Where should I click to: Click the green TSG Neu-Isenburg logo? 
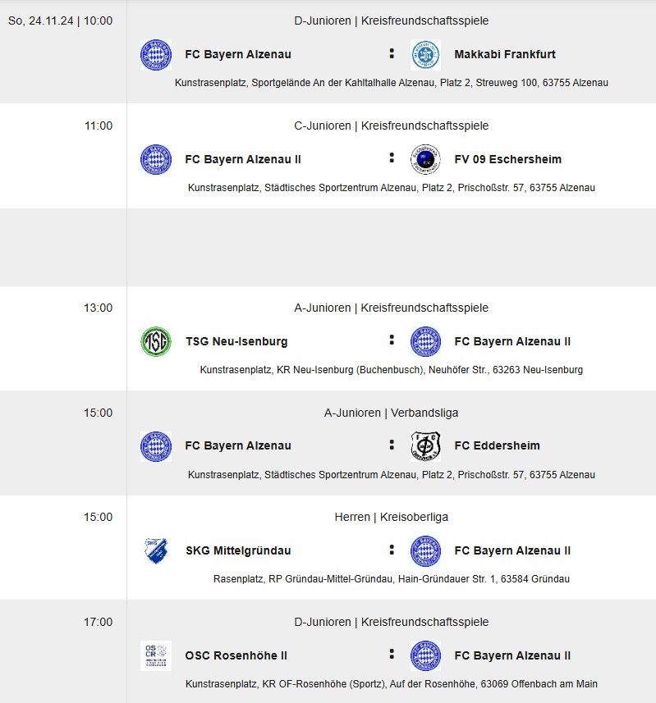click(x=156, y=341)
